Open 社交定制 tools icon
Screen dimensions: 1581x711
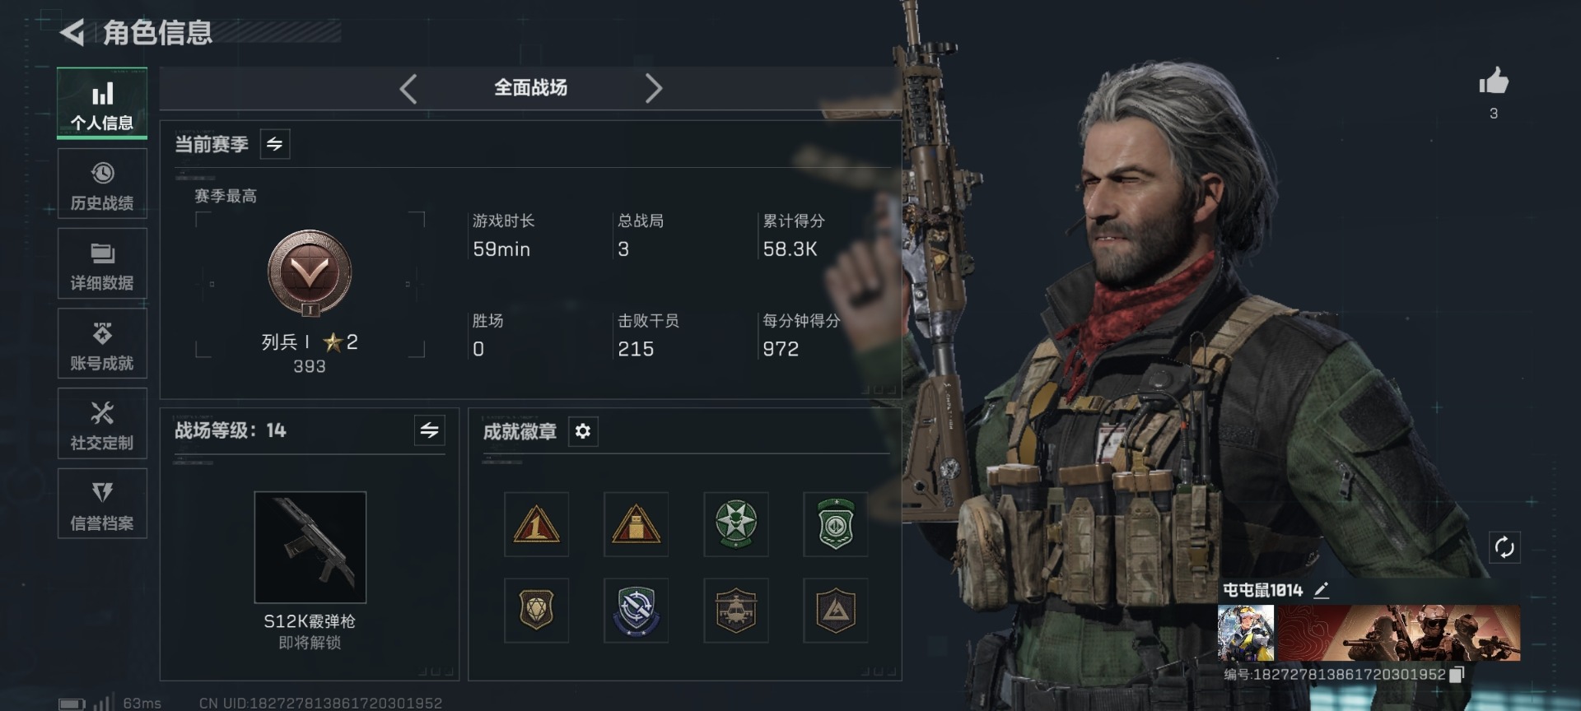102,413
